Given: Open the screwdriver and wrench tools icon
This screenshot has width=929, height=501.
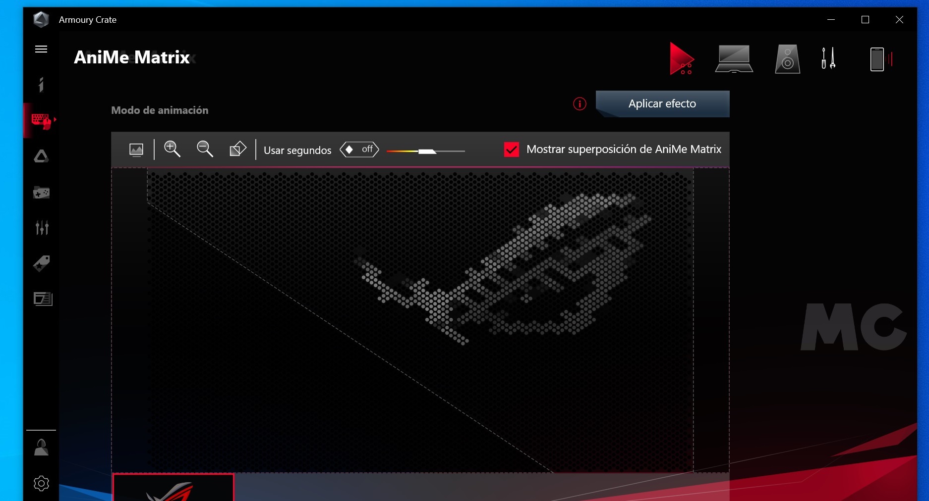Looking at the screenshot, I should pos(828,59).
